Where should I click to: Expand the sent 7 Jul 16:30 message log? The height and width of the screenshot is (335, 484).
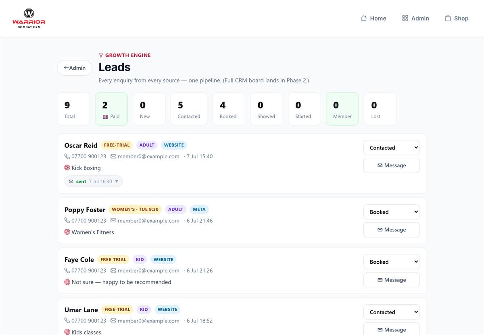(94, 182)
